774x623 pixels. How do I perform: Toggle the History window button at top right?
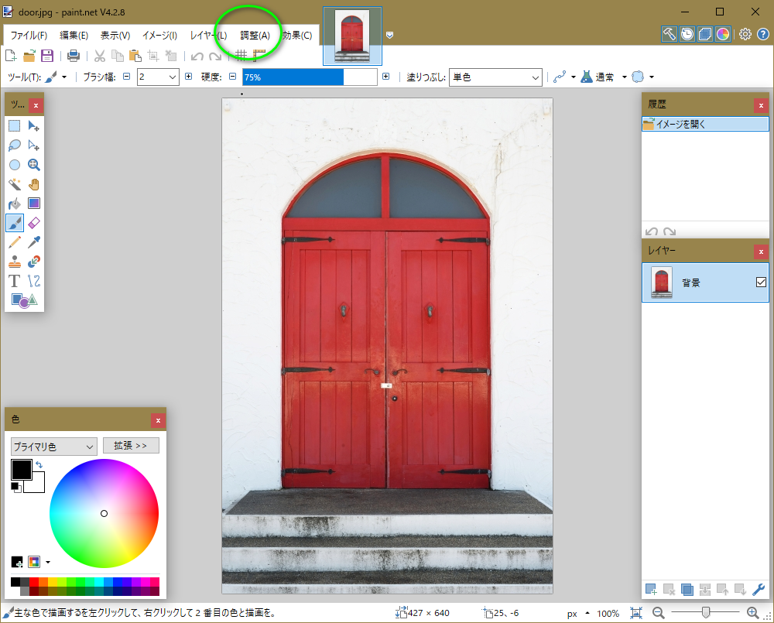687,34
